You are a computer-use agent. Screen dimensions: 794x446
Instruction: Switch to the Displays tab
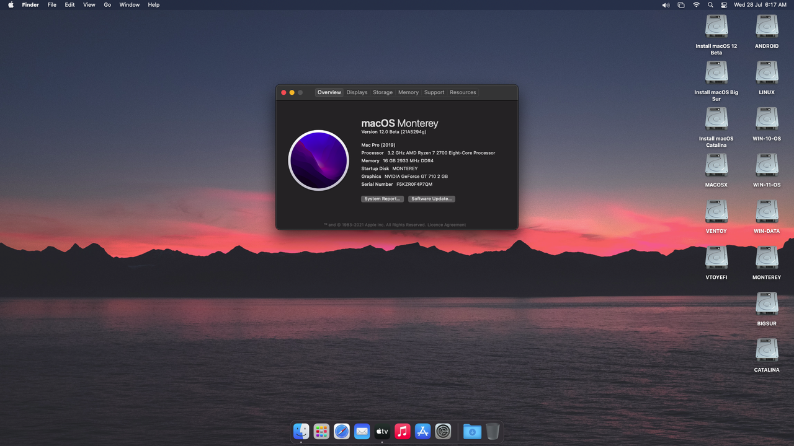tap(357, 92)
